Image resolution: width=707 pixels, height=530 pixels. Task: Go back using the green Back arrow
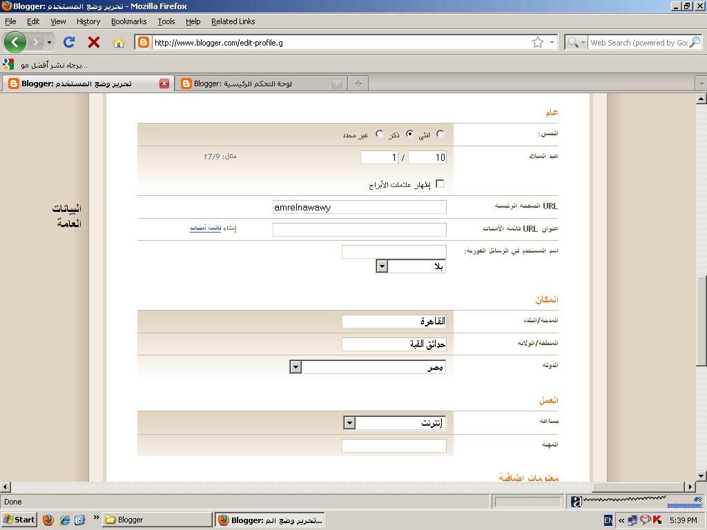pyautogui.click(x=15, y=42)
